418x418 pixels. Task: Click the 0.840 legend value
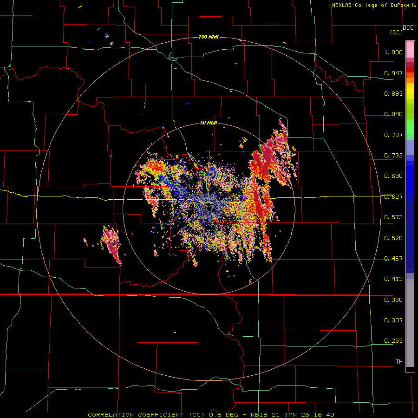coord(393,114)
